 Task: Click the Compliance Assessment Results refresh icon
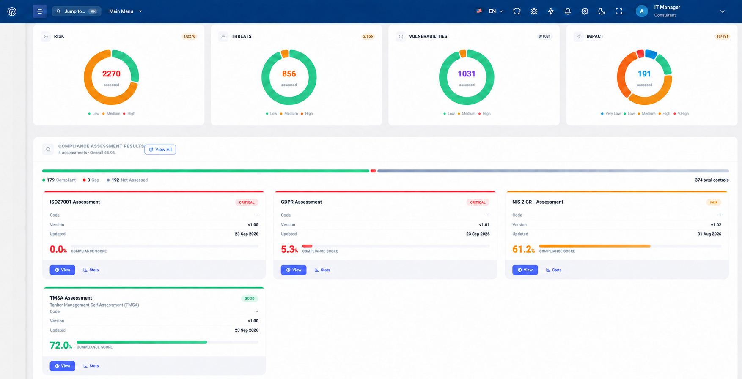click(x=48, y=150)
